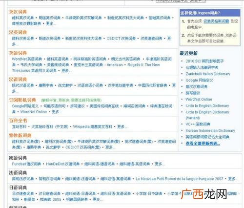Image resolution: width=244 pixels, height=208 pixels.
Task: Click the 海词在线词典 link
Action: tap(134, 106)
